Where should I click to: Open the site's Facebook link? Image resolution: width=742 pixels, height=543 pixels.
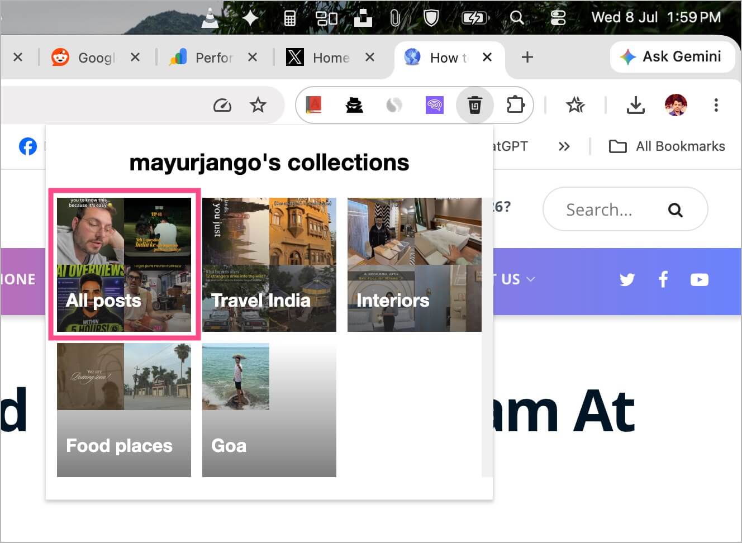[x=663, y=279]
